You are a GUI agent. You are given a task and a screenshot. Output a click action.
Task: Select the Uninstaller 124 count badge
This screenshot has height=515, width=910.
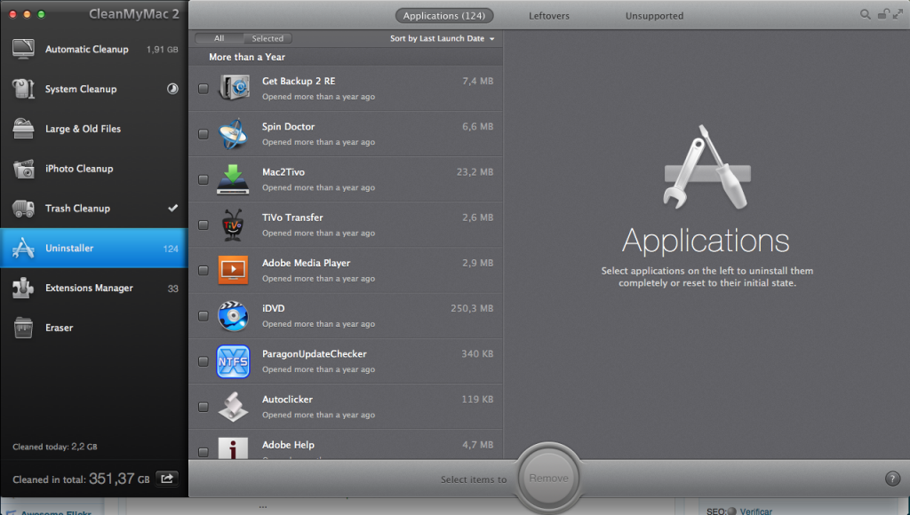click(171, 249)
